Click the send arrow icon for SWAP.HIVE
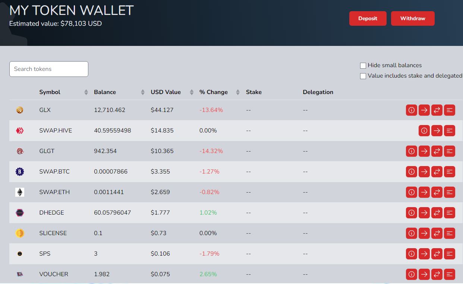This screenshot has height=284, width=463. click(x=437, y=131)
